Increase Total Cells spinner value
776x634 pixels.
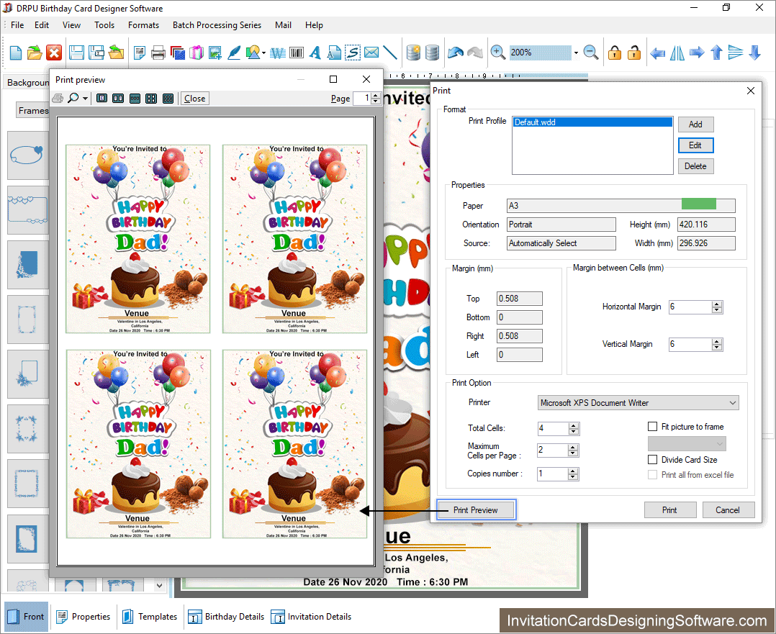click(573, 425)
